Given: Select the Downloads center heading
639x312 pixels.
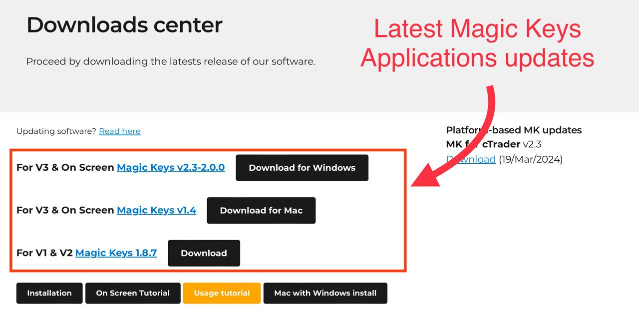Looking at the screenshot, I should pos(124,25).
